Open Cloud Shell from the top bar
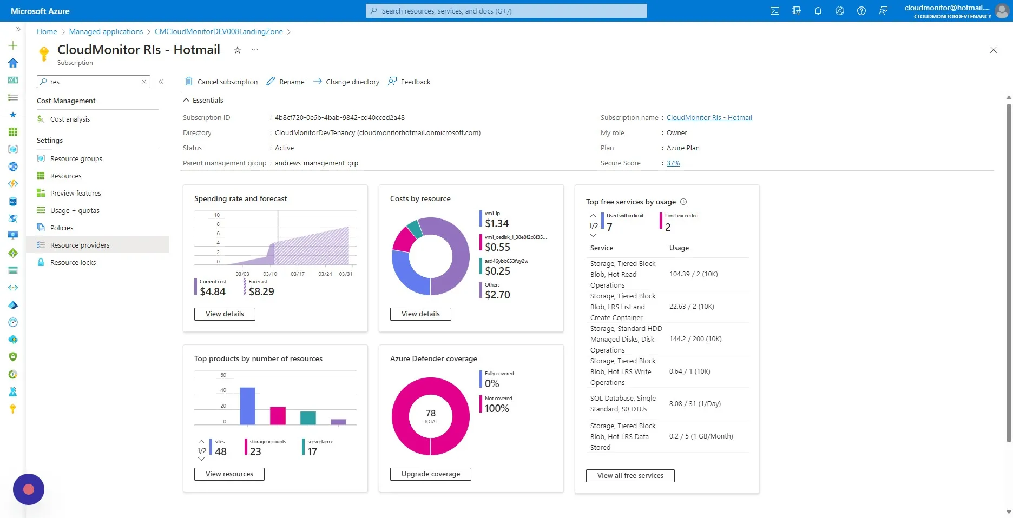This screenshot has height=518, width=1013. 775,11
